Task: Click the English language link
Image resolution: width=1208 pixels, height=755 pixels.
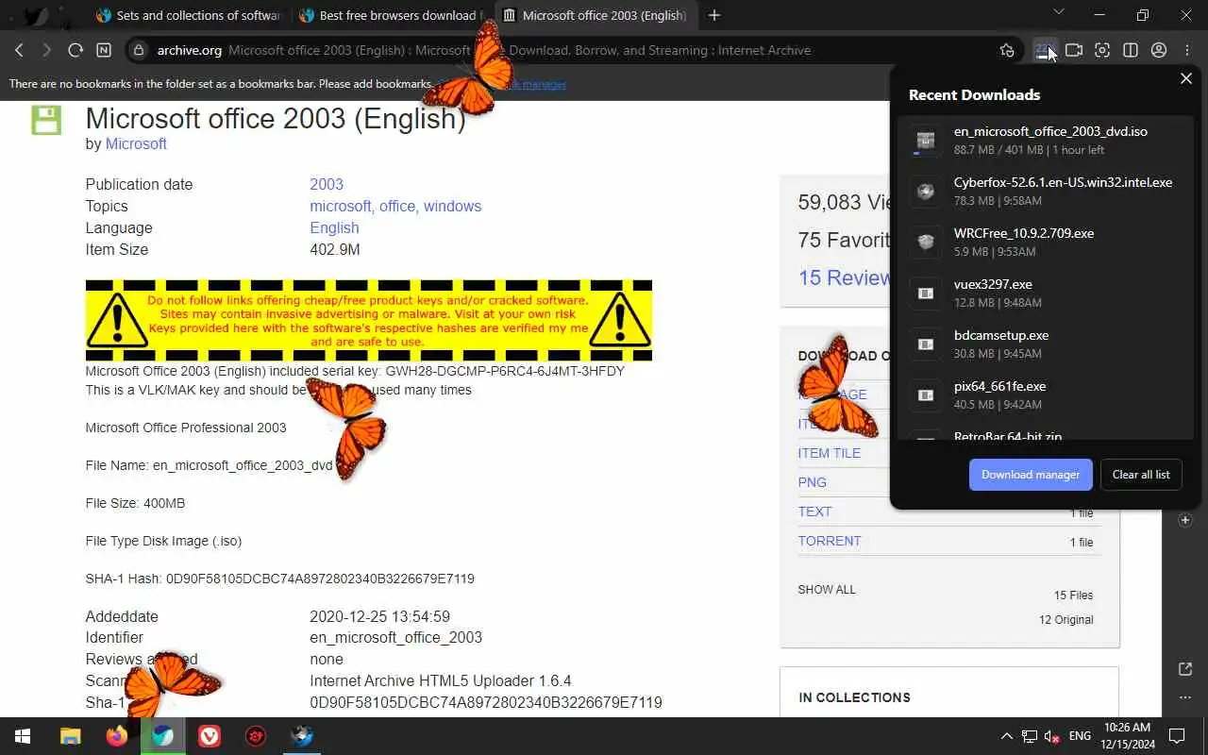Action: coord(334,227)
